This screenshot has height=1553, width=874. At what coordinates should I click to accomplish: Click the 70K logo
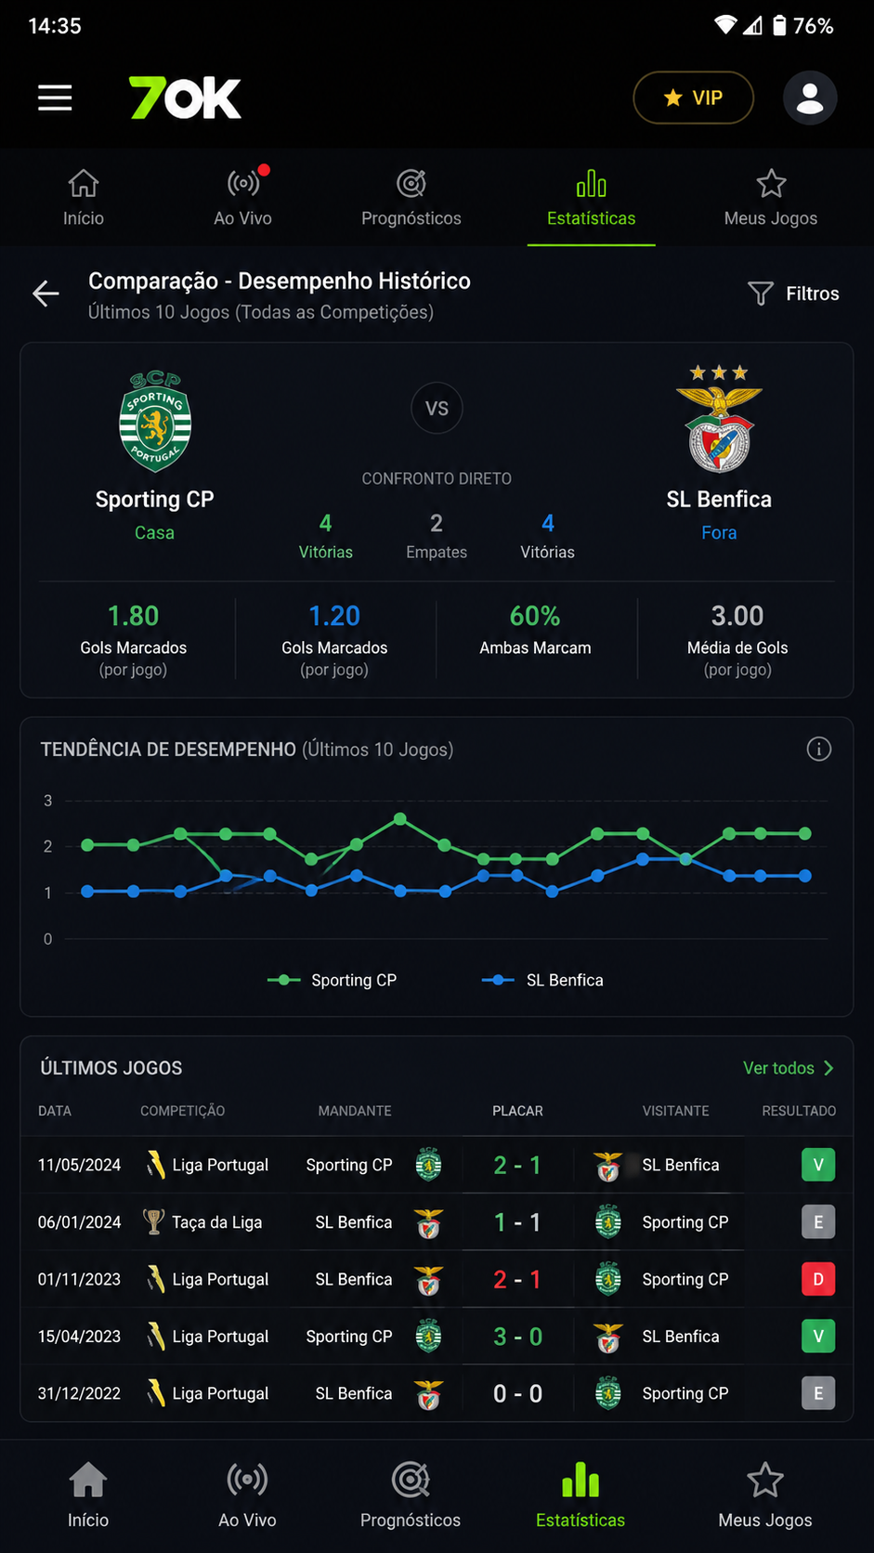coord(185,98)
